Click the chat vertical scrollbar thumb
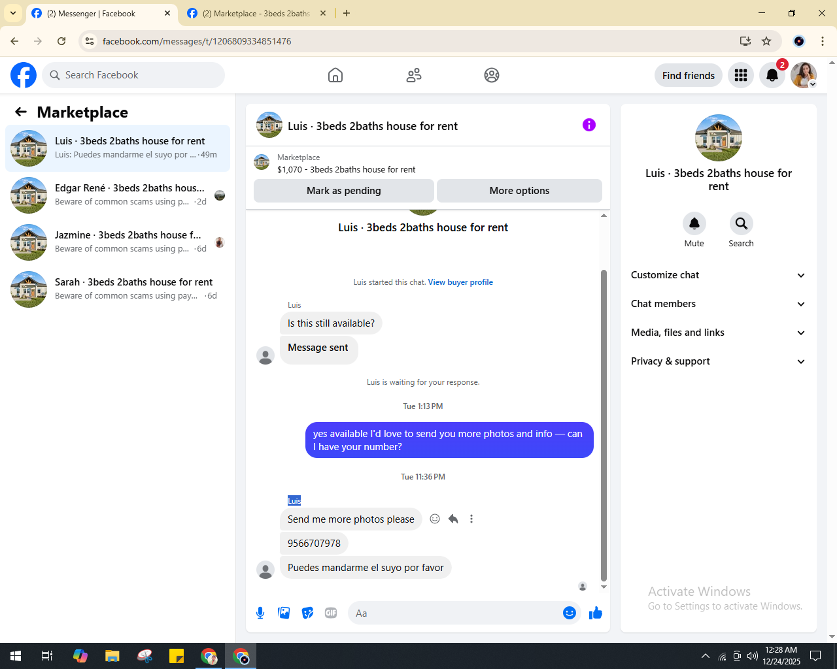The image size is (837, 669). pyautogui.click(x=604, y=425)
